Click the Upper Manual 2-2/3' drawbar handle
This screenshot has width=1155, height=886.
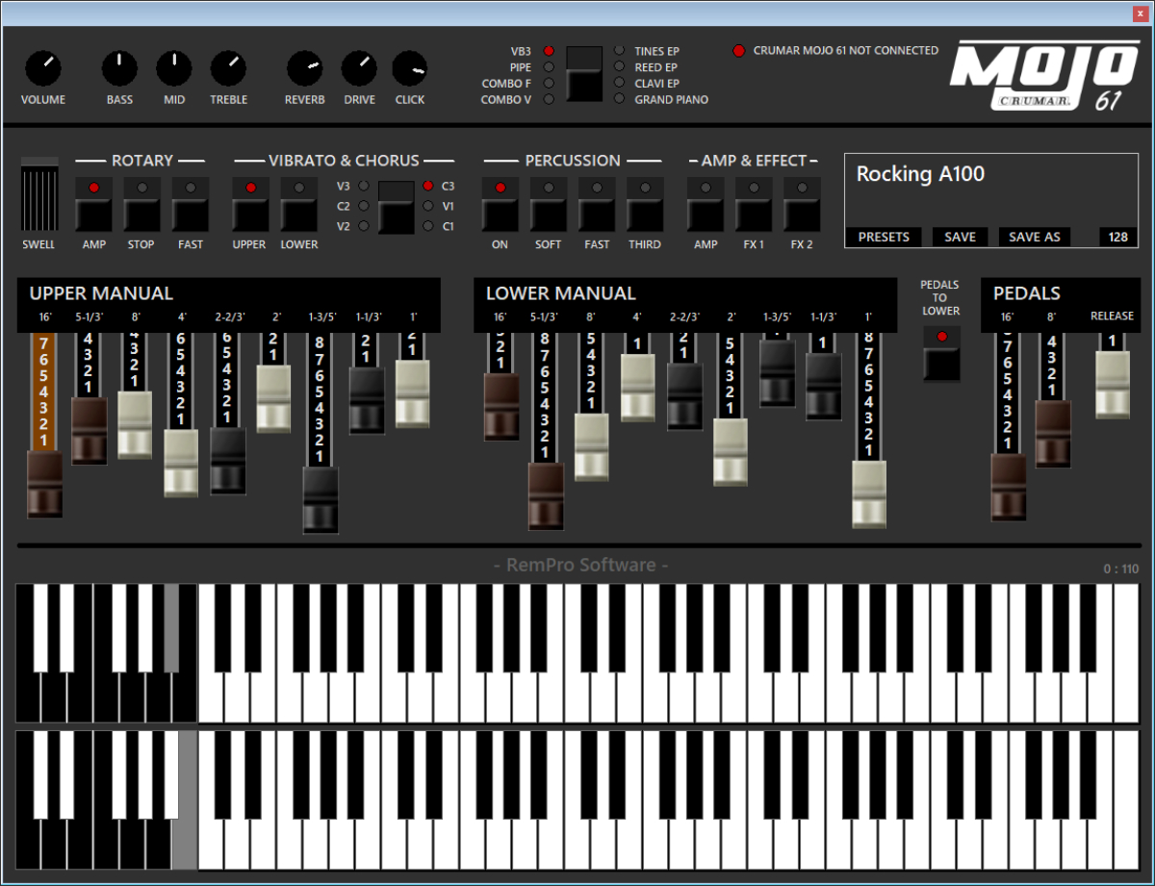point(228,461)
